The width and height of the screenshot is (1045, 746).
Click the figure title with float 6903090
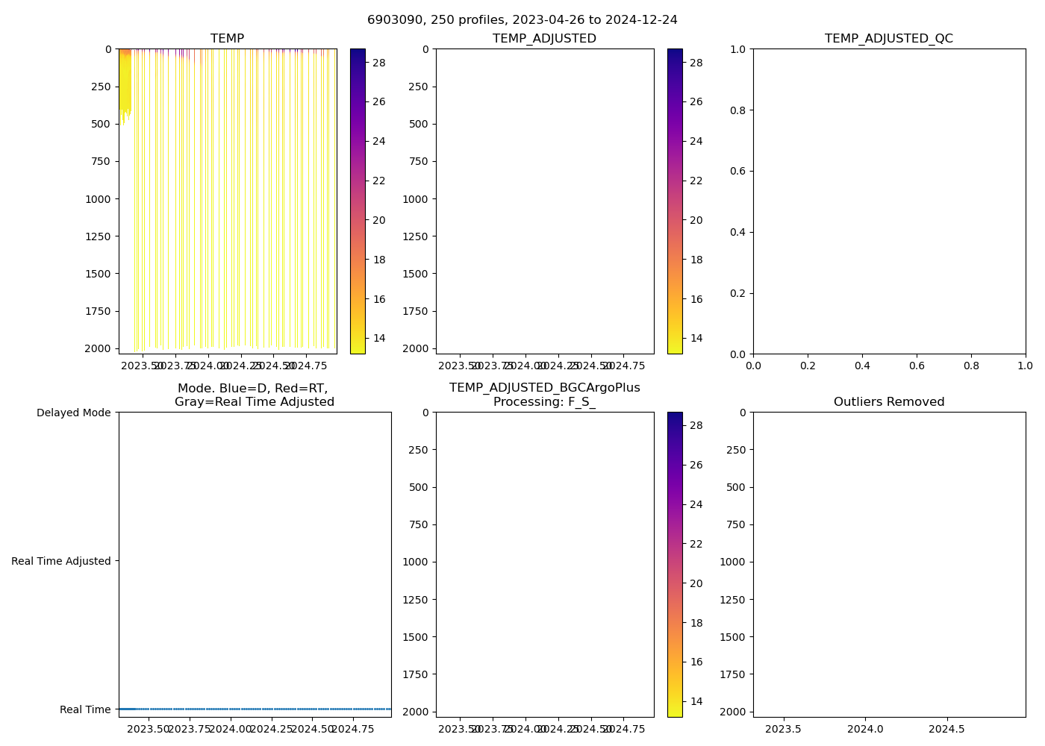(522, 20)
